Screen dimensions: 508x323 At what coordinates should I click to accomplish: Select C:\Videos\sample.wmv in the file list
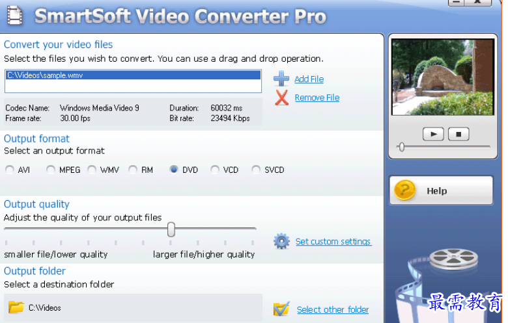coord(133,75)
